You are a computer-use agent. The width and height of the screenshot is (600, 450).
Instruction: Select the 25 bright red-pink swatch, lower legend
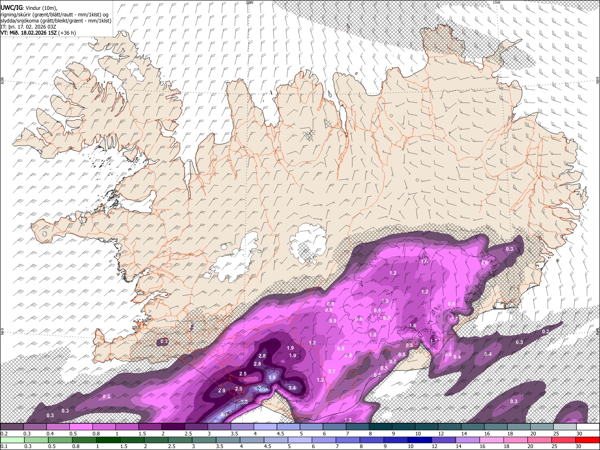563,440
